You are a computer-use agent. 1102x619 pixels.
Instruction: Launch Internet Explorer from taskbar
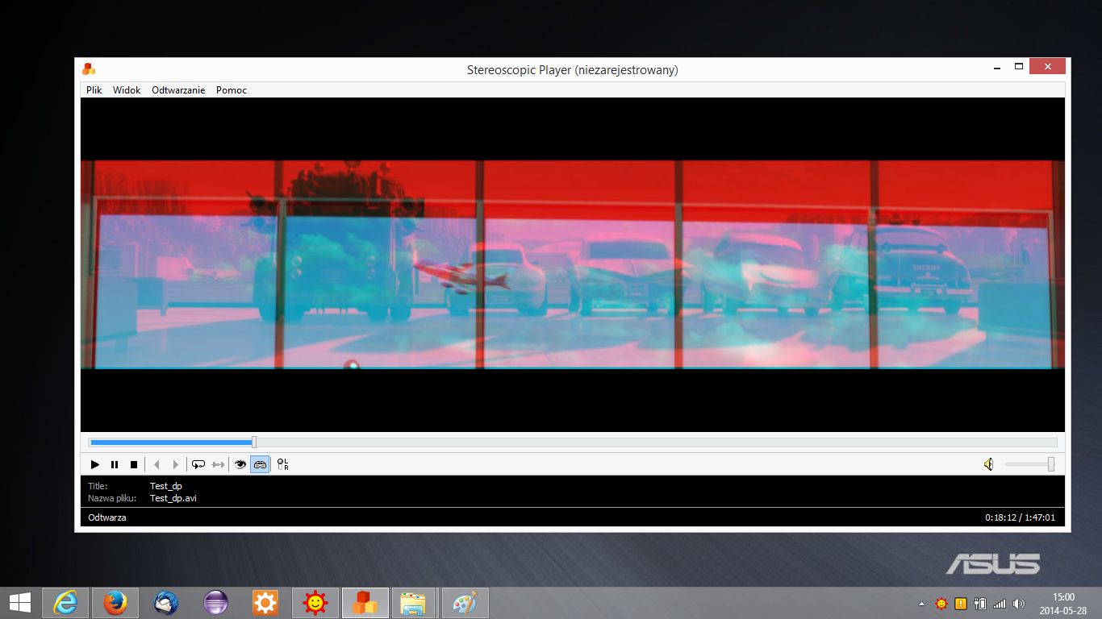click(x=65, y=603)
